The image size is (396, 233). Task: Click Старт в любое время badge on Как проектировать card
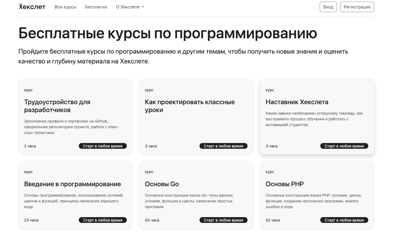tap(223, 146)
